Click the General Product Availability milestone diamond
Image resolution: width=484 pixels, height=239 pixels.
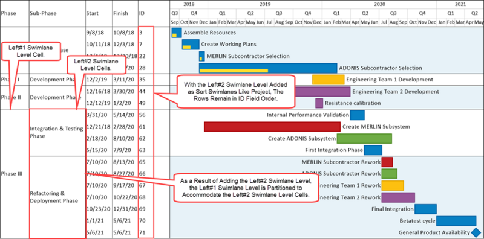[476, 232]
